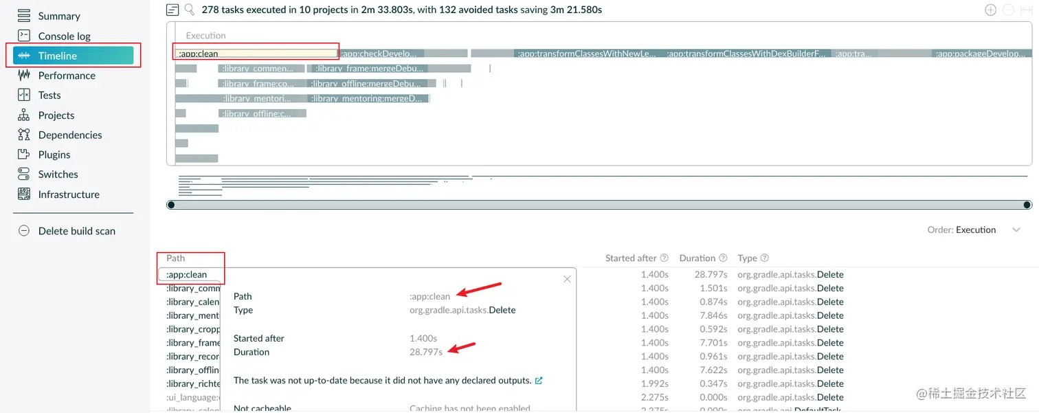The image size is (1039, 413).
Task: Click right handle of timeline range slider
Action: [1027, 205]
